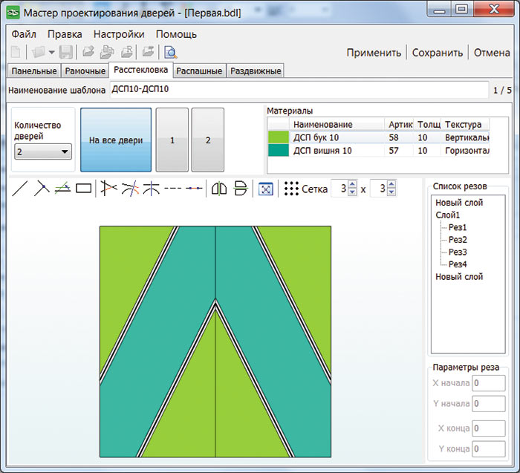Click the fit-to-view icon in toolbar
Viewport: 520px width, 473px height.
pyautogui.click(x=265, y=189)
